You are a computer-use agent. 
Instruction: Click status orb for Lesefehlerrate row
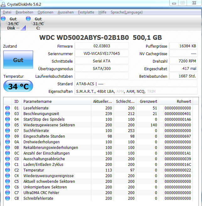8,108
